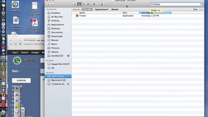Select Free typing tuto bloc file
Image resolution: width=208 pixels, height=117 pixels.
(16, 23)
